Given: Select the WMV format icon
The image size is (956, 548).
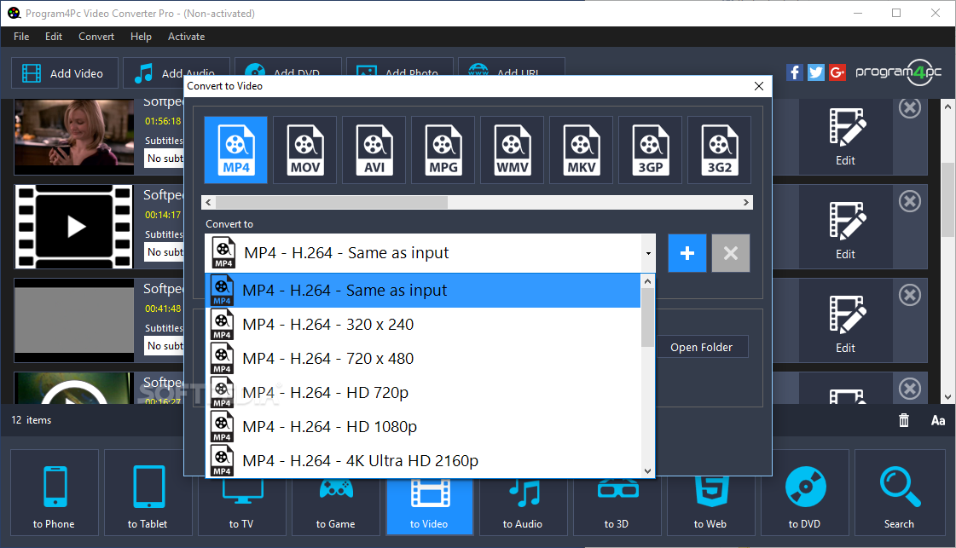Looking at the screenshot, I should click(x=513, y=150).
